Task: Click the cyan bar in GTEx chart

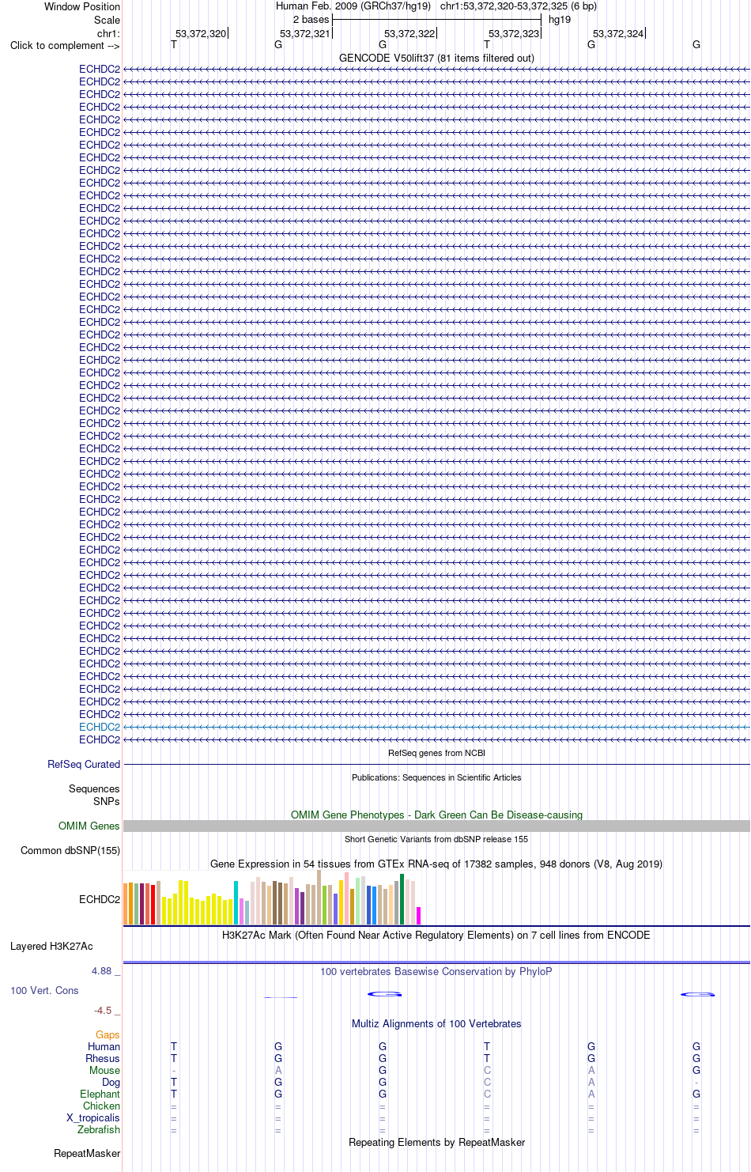Action: (236, 903)
